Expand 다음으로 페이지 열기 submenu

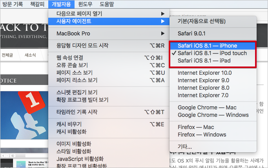[109, 13]
